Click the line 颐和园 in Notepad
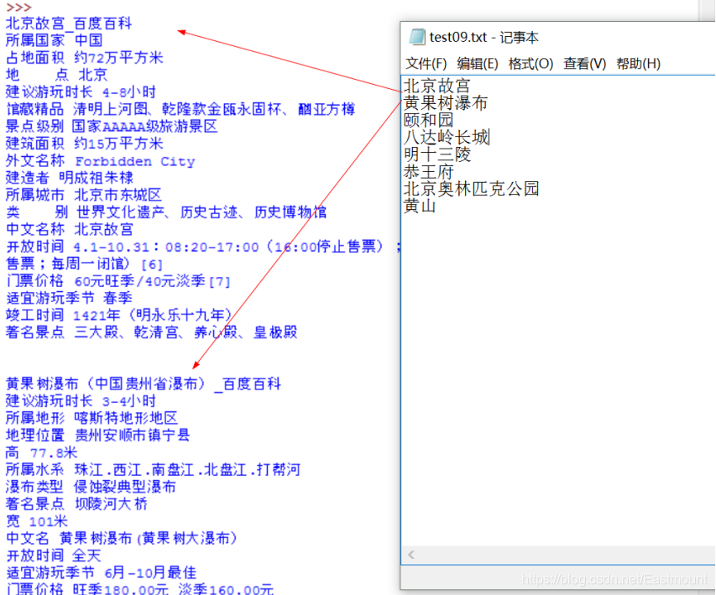 click(428, 120)
